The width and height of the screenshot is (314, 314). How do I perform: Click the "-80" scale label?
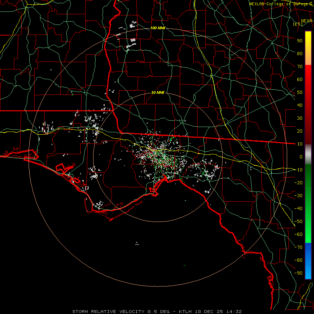(x=298, y=260)
